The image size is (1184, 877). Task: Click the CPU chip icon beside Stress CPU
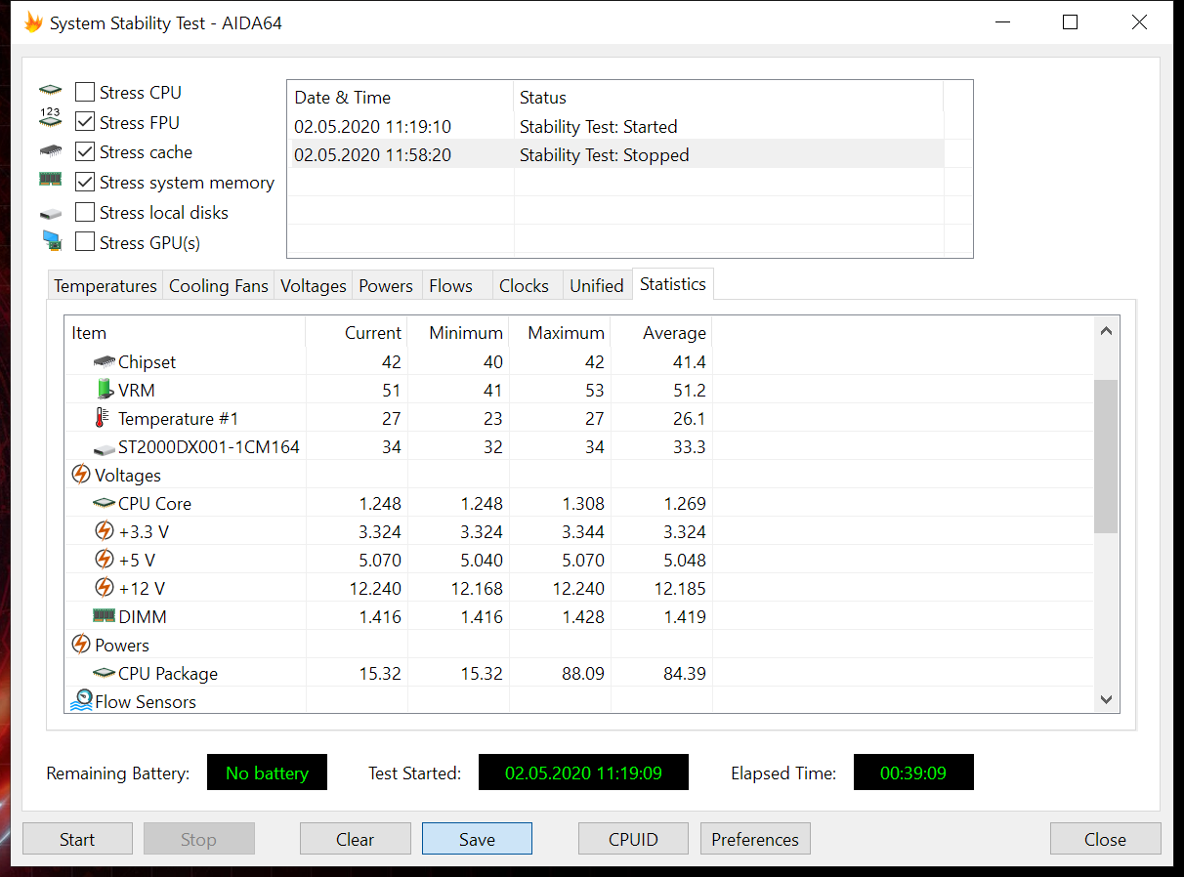50,91
